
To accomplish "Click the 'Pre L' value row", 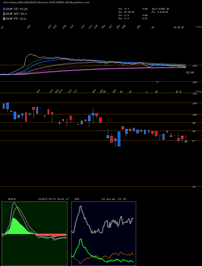I will tap(133, 15).
